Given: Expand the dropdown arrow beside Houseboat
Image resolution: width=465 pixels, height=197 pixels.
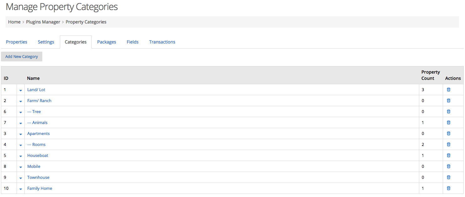Looking at the screenshot, I should 21,156.
